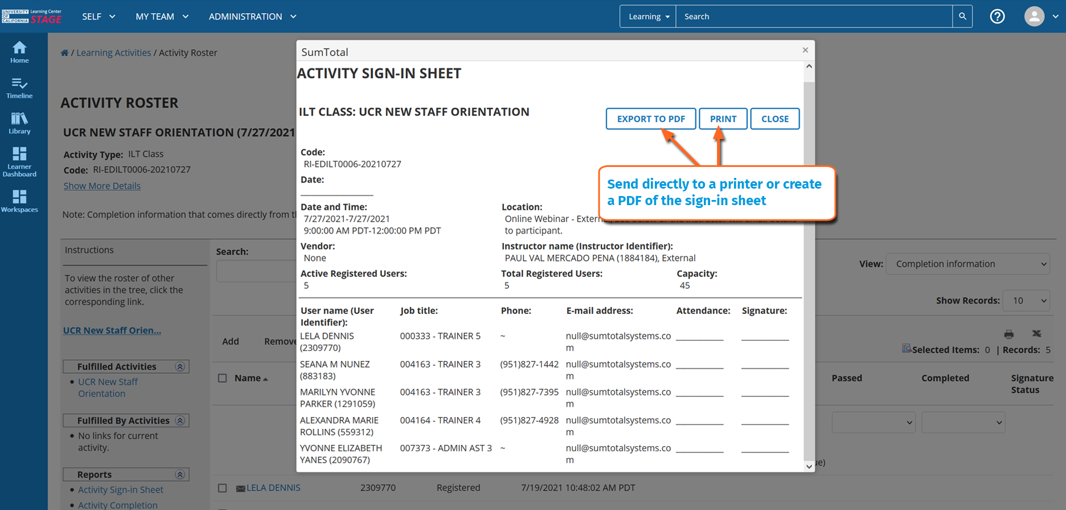
Task: Open the Show Records dropdown
Action: pos(1026,300)
